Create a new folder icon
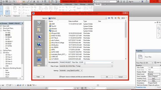 click(x=119, y=18)
